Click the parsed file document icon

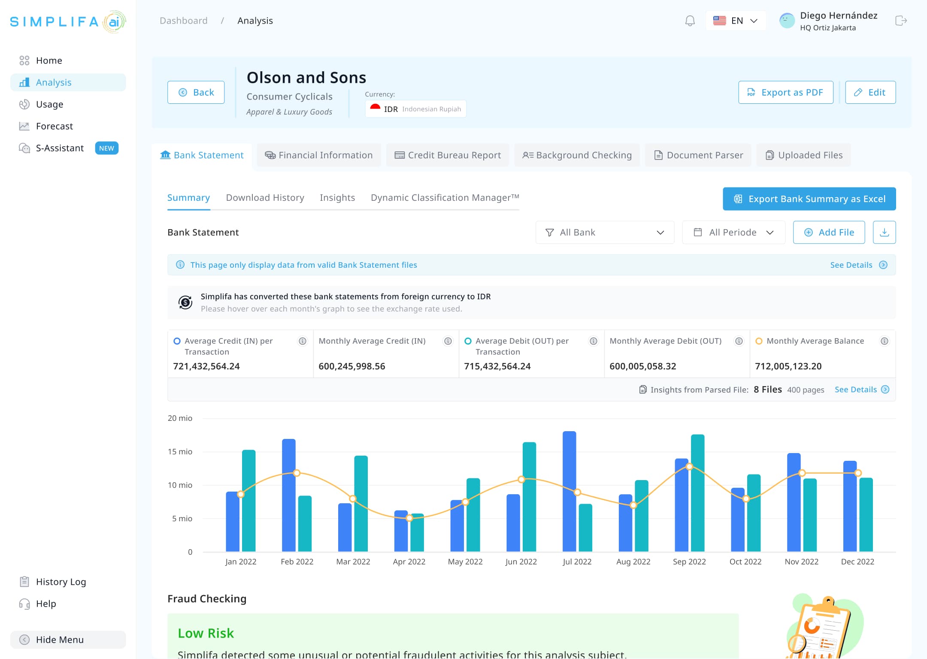coord(643,390)
